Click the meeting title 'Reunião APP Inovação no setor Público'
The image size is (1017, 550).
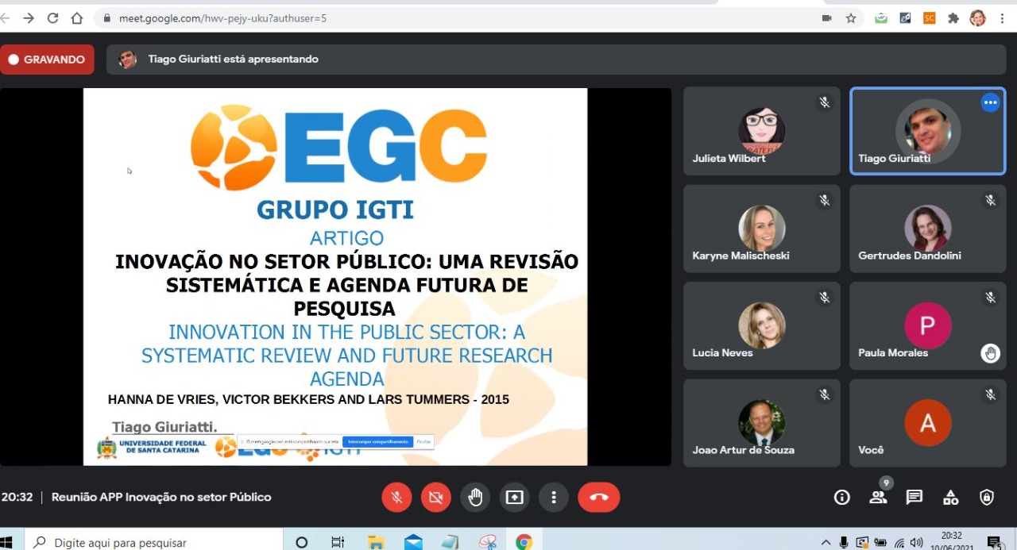161,497
